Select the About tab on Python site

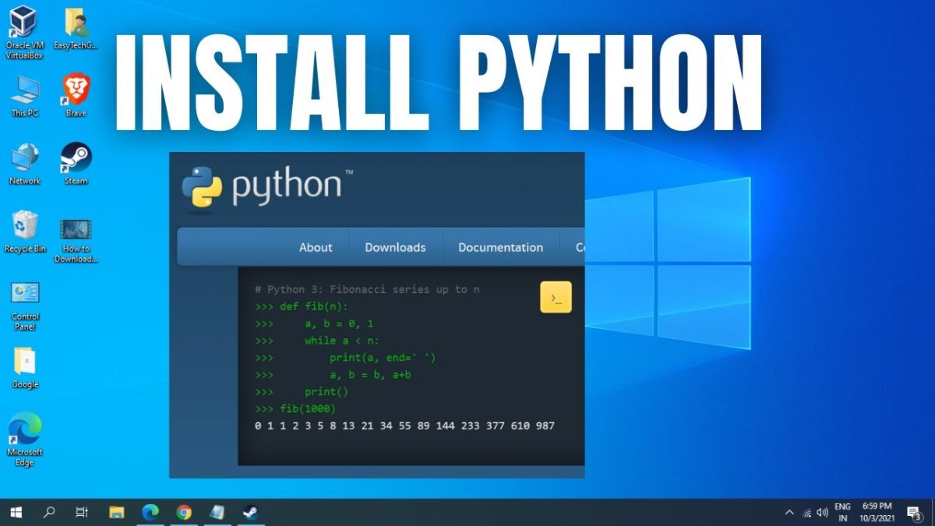click(316, 247)
